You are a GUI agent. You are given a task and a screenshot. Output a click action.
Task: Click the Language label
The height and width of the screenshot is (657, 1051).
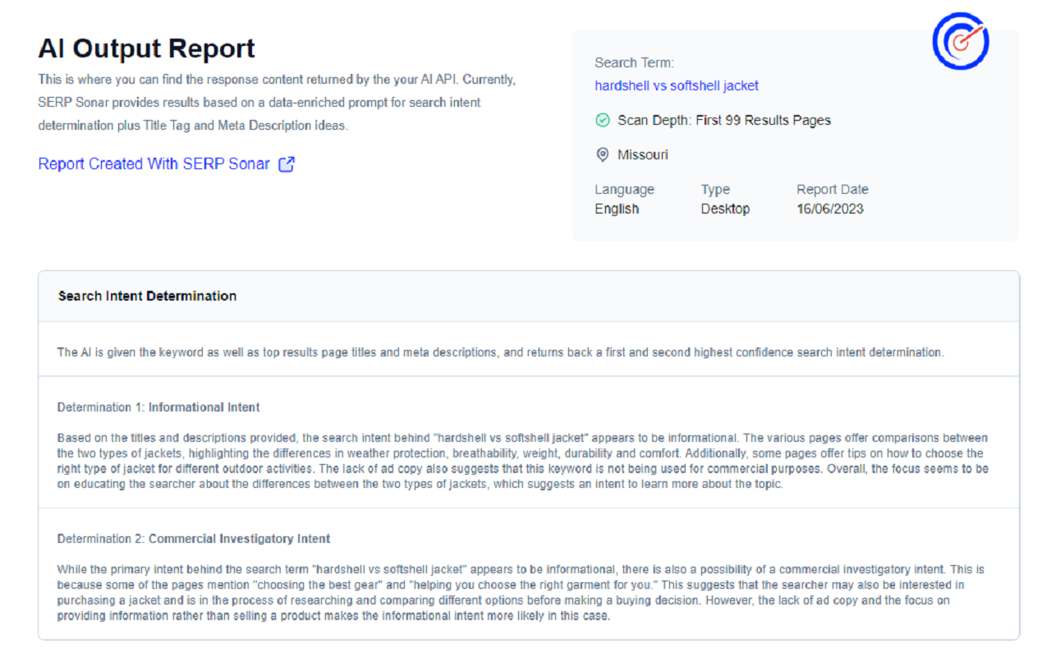click(x=625, y=190)
